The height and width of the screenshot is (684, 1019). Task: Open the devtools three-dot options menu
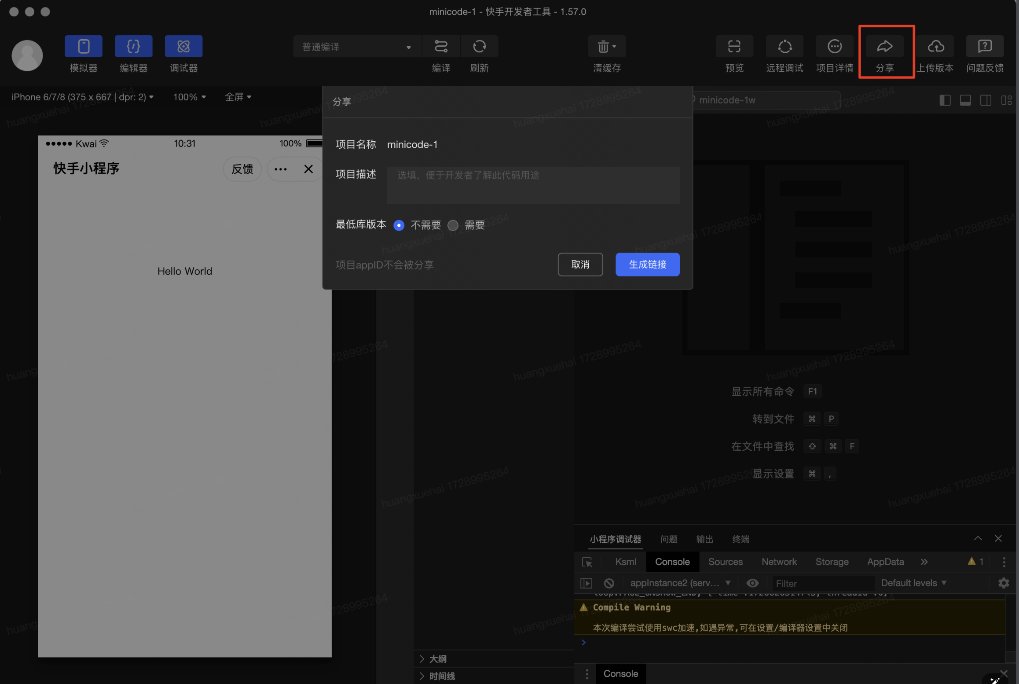[x=1004, y=562]
